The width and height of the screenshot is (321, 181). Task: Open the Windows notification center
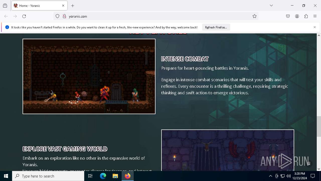click(x=313, y=176)
